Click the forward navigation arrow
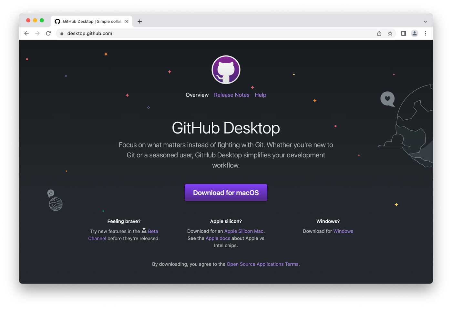This screenshot has height=309, width=452. click(x=37, y=33)
